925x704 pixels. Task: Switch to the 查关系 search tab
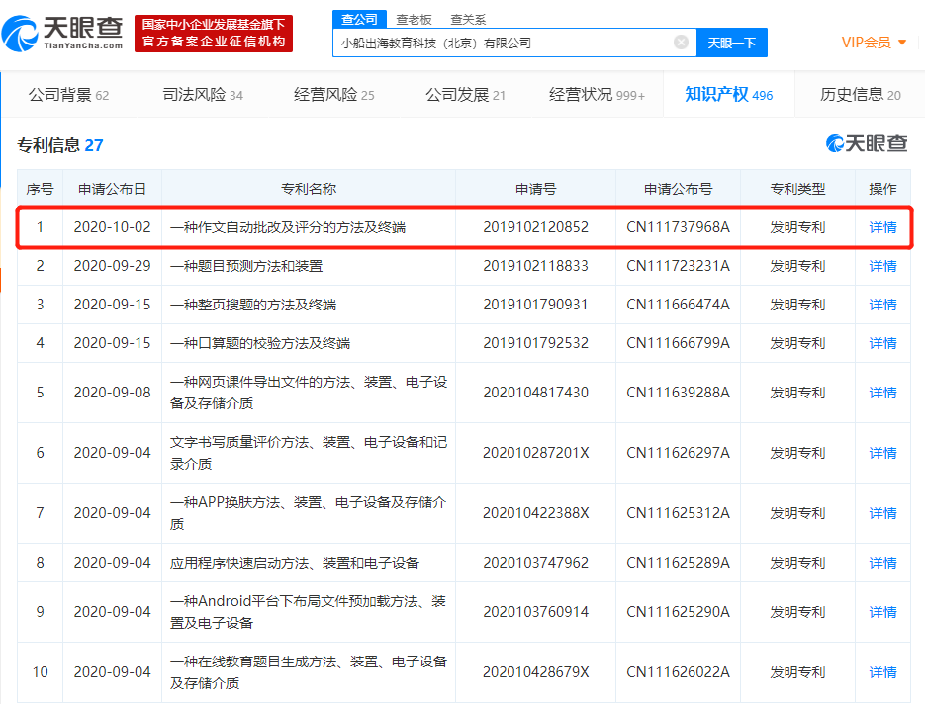(x=468, y=20)
